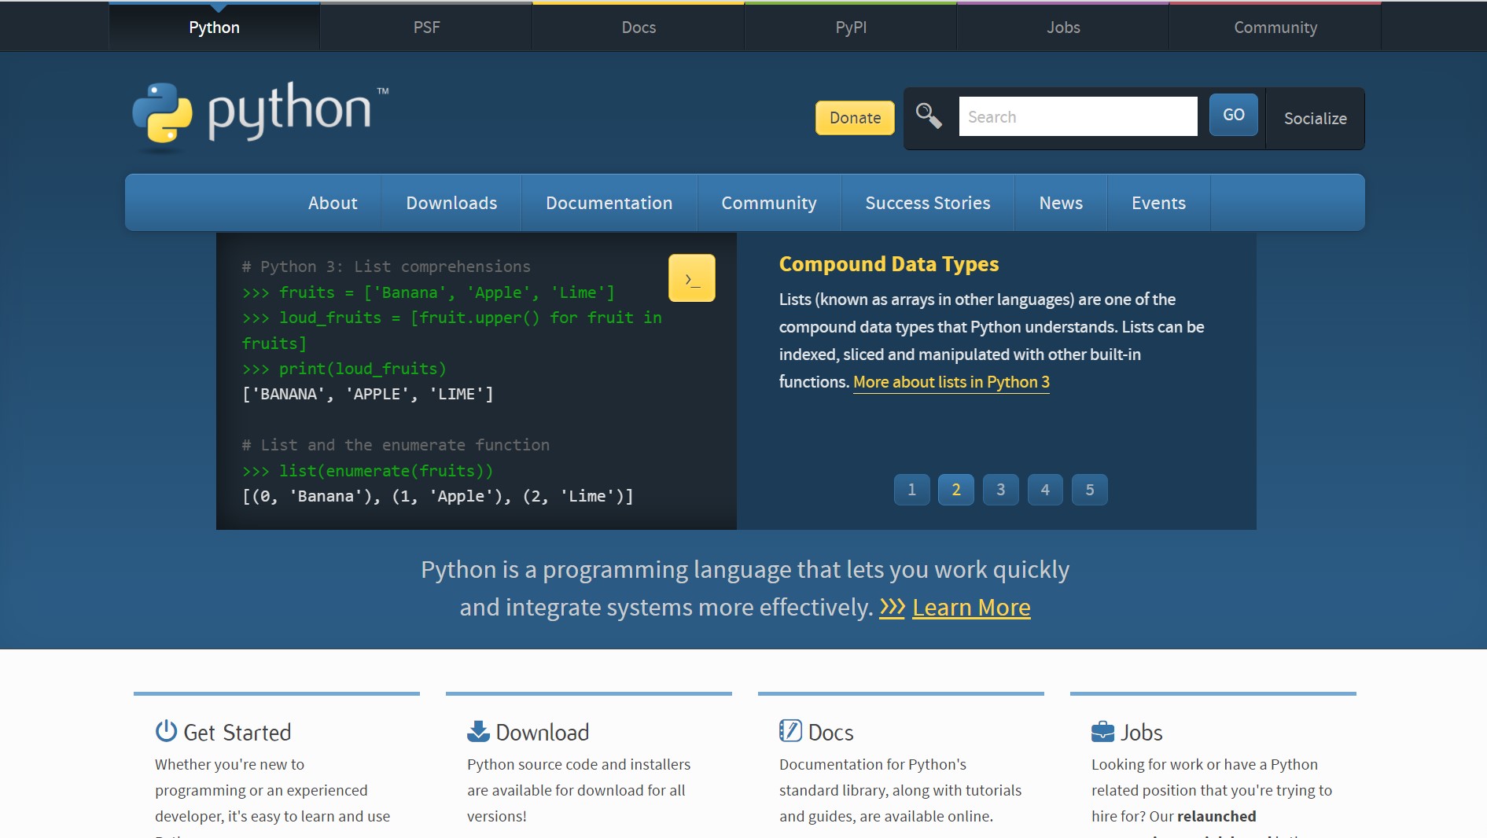Select slide 3 of the code examples
Viewport: 1487px width, 838px height.
coord(1000,490)
